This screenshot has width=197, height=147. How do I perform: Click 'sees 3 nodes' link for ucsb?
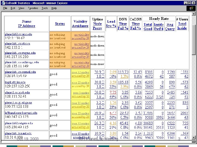81,93
